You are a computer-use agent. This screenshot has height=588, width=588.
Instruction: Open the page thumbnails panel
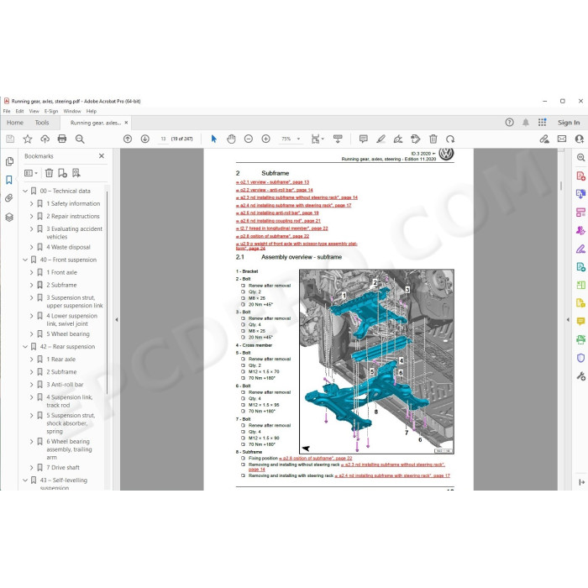[x=9, y=161]
